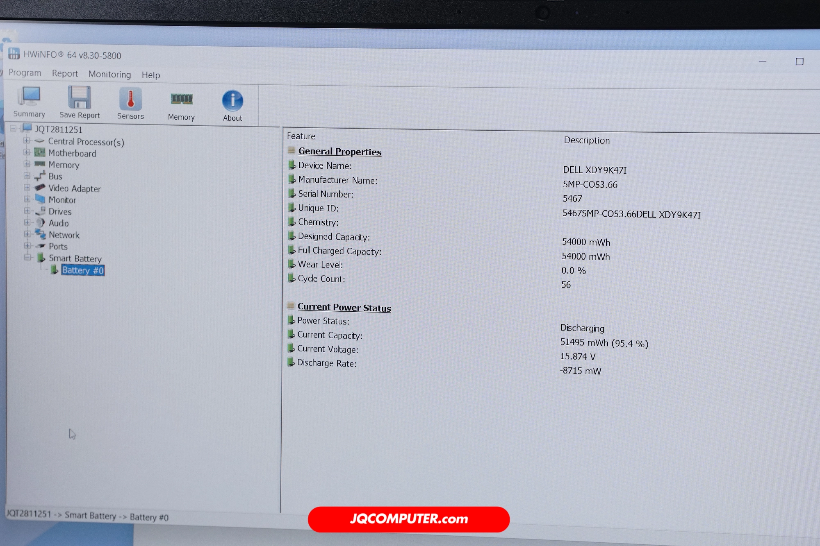This screenshot has width=820, height=546.
Task: Select the Video Adapter tree node
Action: pyautogui.click(x=74, y=188)
